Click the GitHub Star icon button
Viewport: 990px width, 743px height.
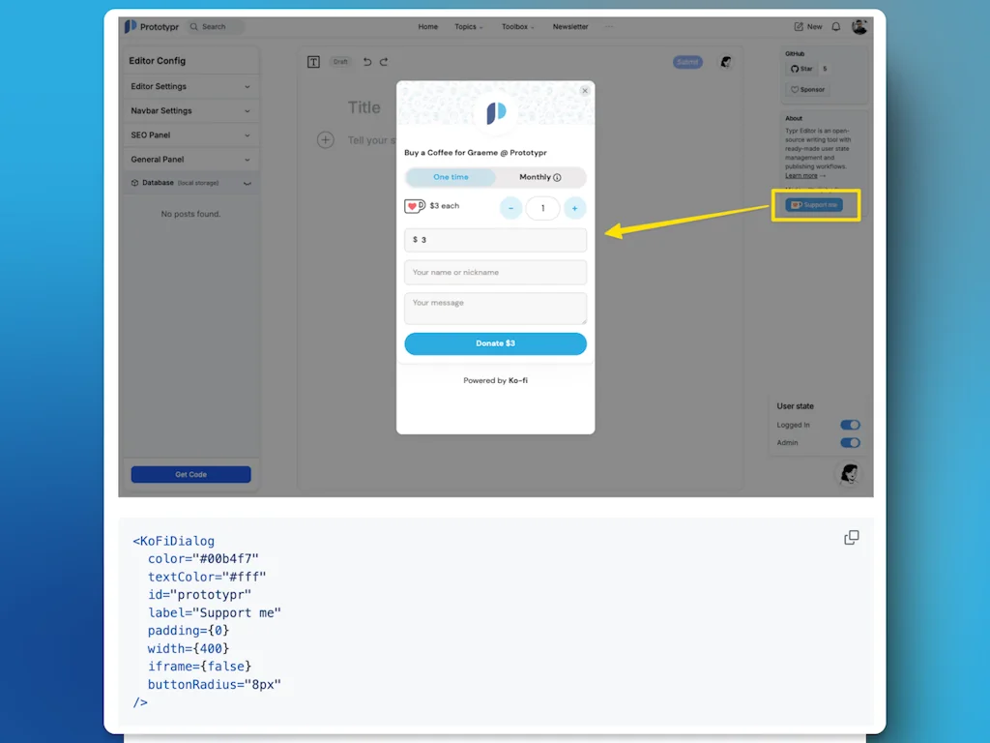(x=802, y=69)
